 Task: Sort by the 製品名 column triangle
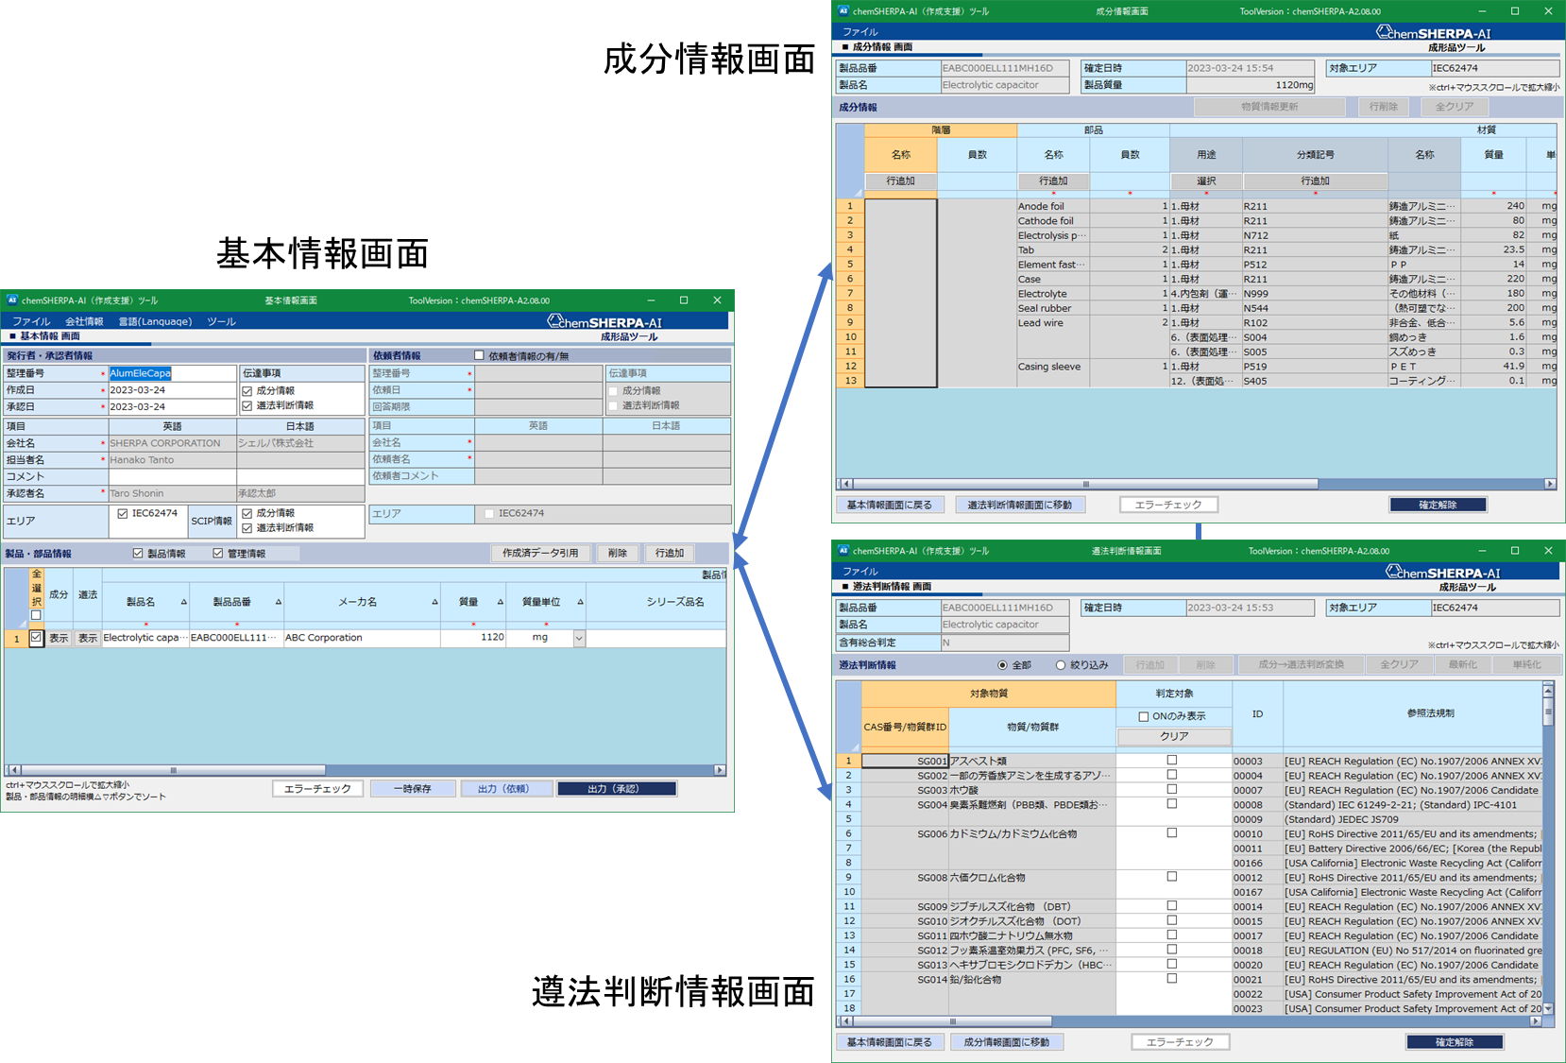click(183, 602)
